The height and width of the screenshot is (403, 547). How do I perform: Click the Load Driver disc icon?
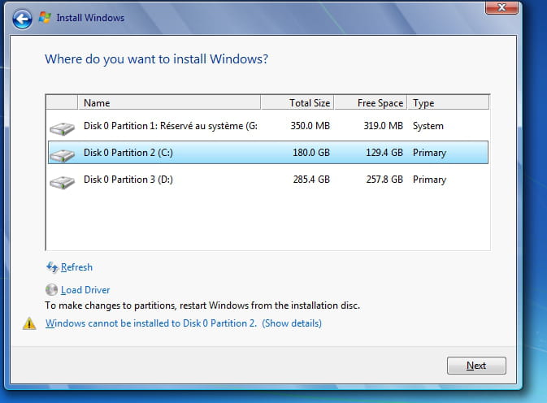(52, 290)
